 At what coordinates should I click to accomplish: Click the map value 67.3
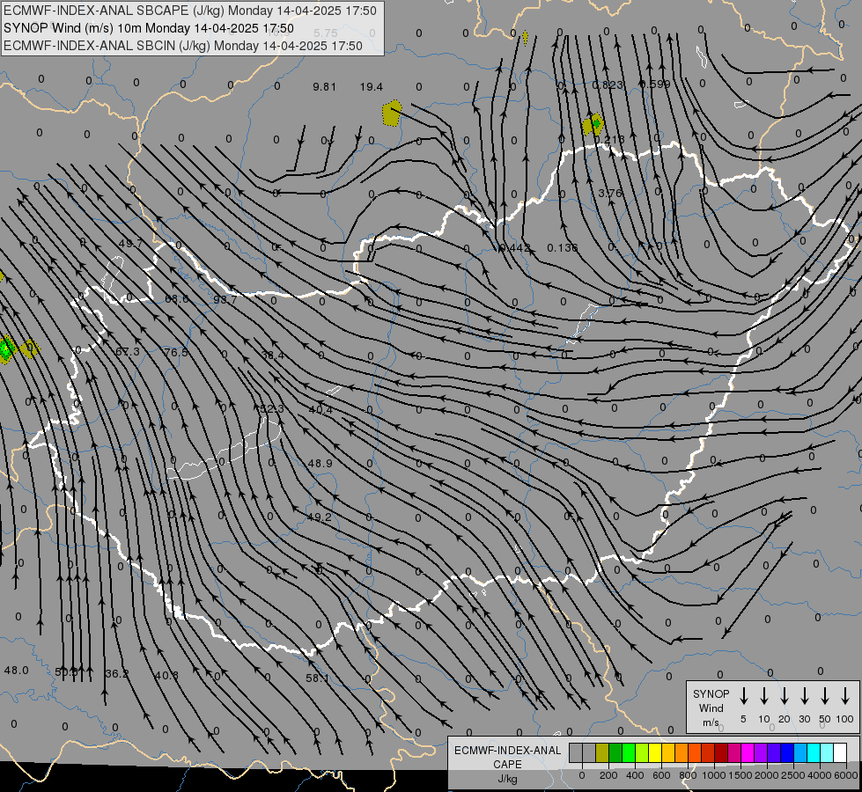click(128, 352)
